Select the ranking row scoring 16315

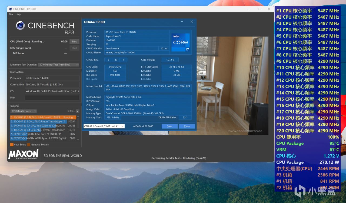(43, 130)
